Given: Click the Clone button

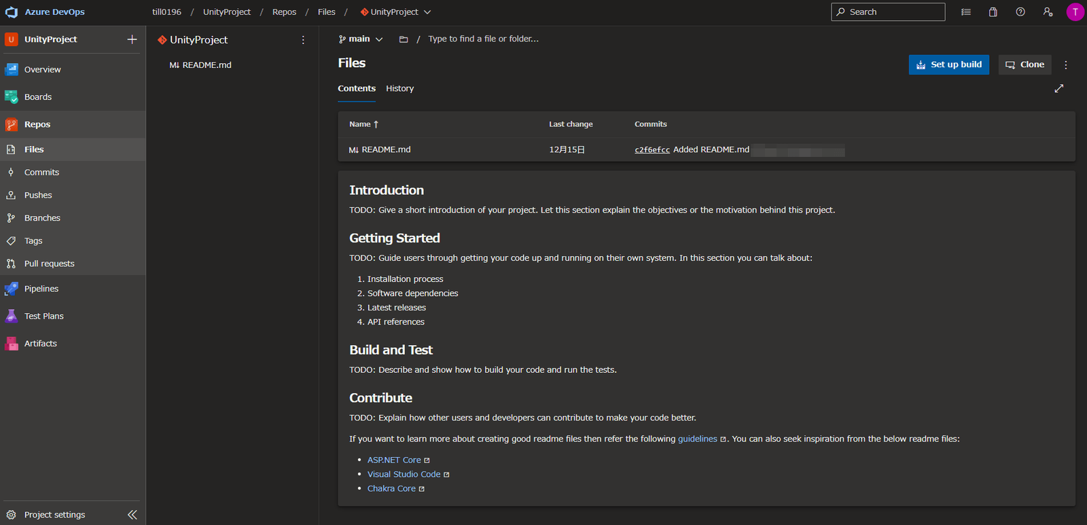Looking at the screenshot, I should point(1024,65).
